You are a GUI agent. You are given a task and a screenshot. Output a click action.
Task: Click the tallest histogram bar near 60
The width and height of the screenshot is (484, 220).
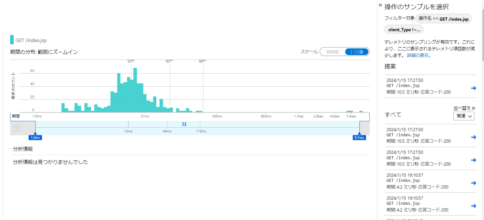[135, 90]
